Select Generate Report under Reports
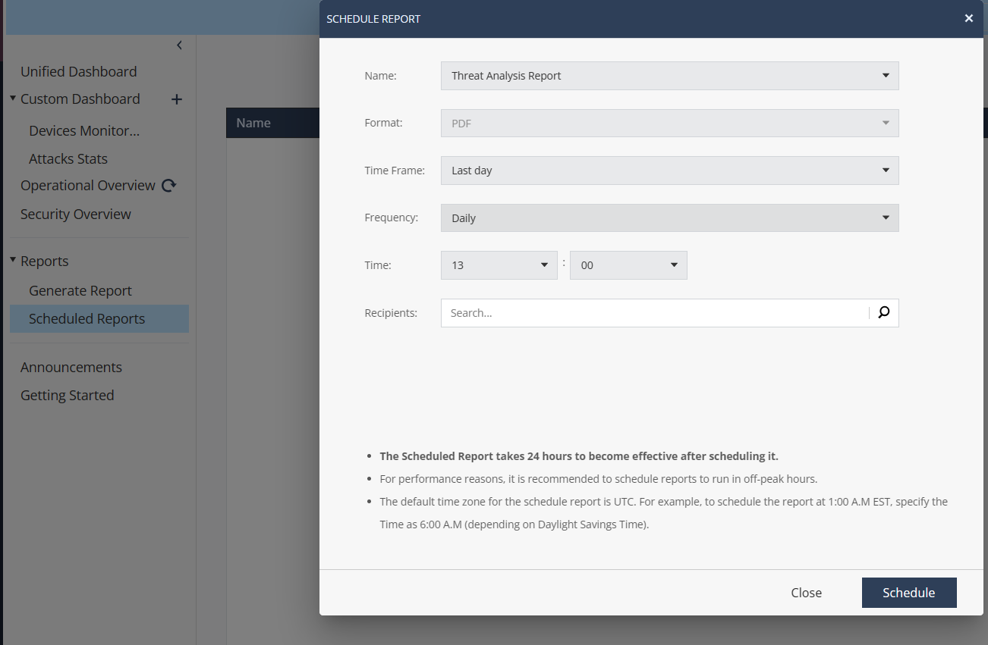 80,291
